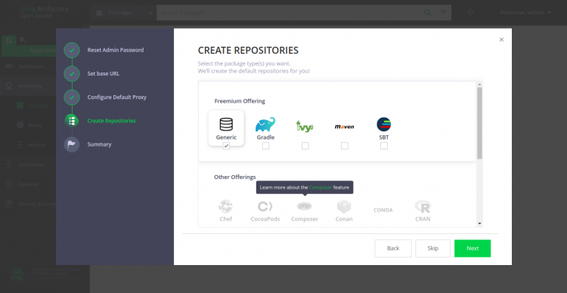The image size is (567, 293).
Task: Open Artifacts in the sidebar
Action: [x=37, y=145]
